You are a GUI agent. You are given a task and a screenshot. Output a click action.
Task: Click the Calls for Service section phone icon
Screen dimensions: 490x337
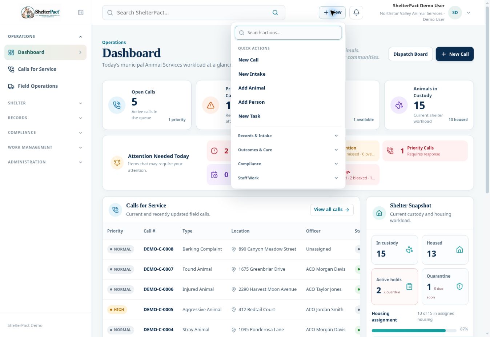[x=115, y=210]
